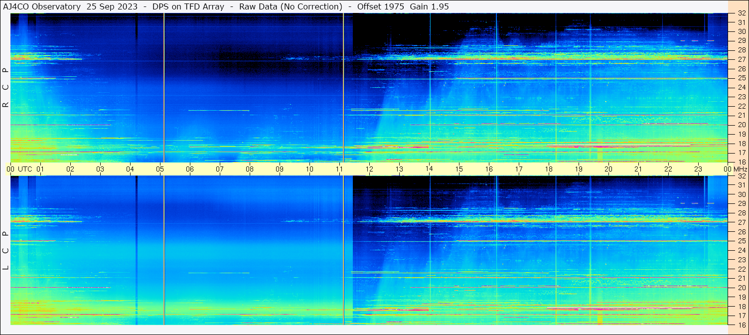Click the 'L C P' label beside the lower spectrogram

(5, 251)
